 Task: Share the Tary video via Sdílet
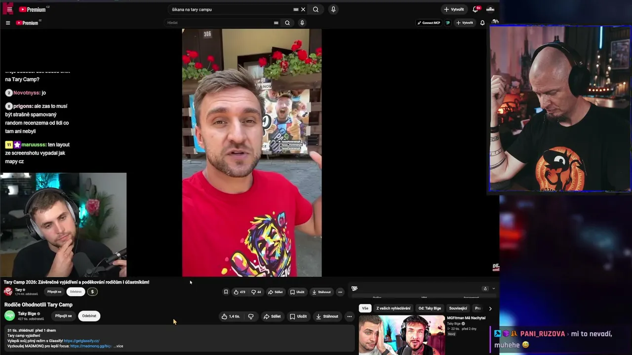point(276,292)
